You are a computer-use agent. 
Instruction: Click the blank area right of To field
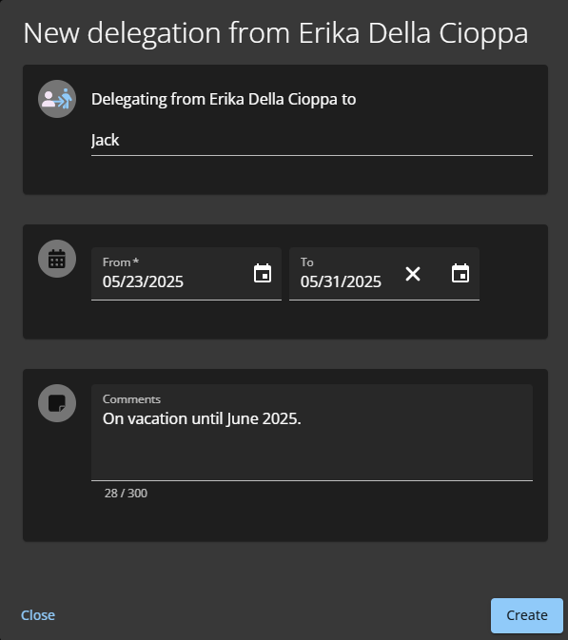point(513,274)
